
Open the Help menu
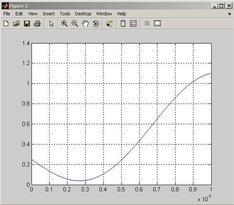121,14
